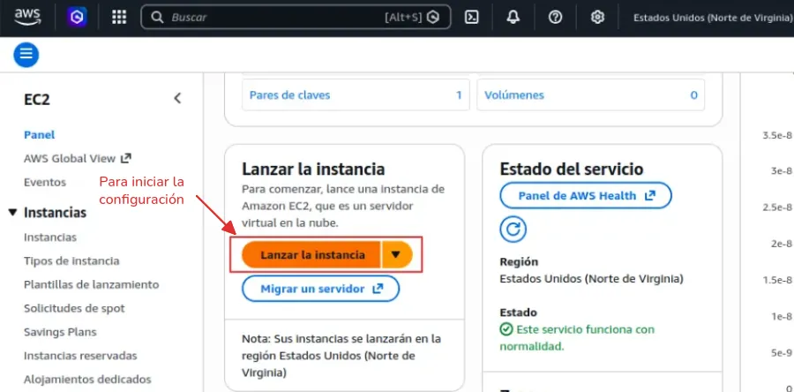Click the Volúmenes count 0
794x392 pixels.
click(x=693, y=95)
